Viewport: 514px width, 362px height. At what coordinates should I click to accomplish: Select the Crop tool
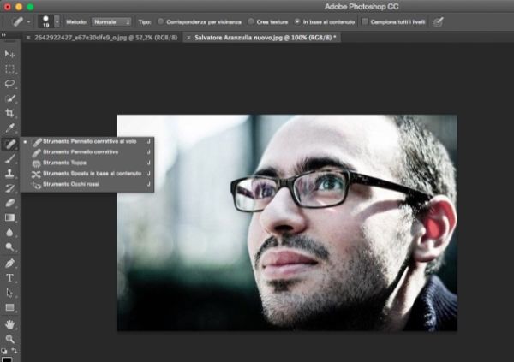click(10, 113)
